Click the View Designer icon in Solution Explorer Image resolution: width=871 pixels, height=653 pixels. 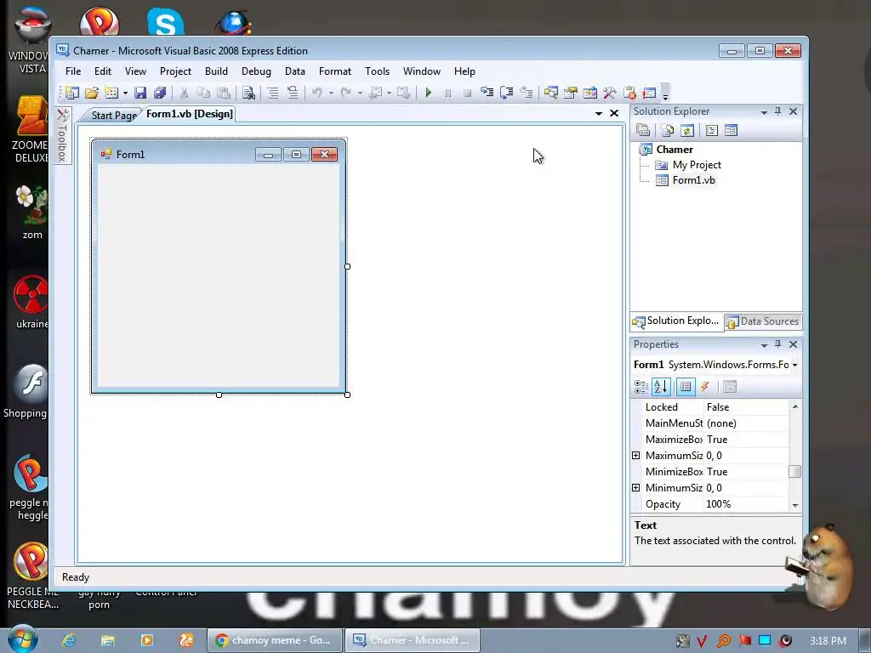coord(731,130)
